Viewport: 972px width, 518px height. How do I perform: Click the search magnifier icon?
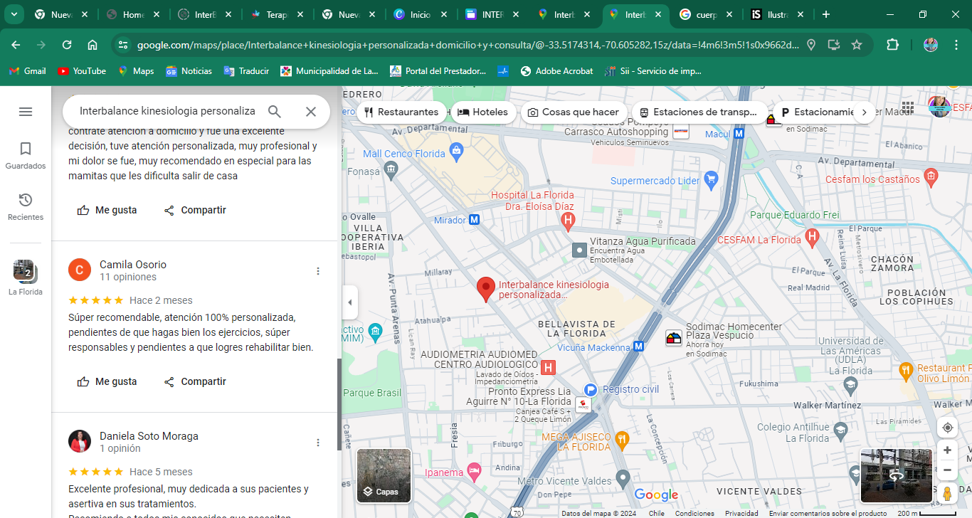tap(275, 112)
